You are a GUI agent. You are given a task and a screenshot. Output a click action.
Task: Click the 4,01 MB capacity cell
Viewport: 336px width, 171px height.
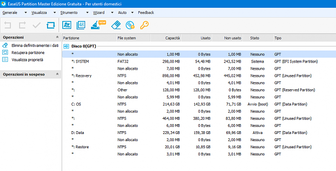[173, 83]
